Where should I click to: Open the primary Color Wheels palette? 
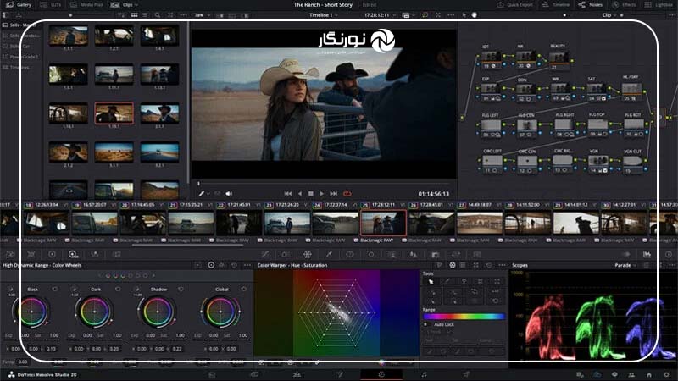(x=52, y=255)
